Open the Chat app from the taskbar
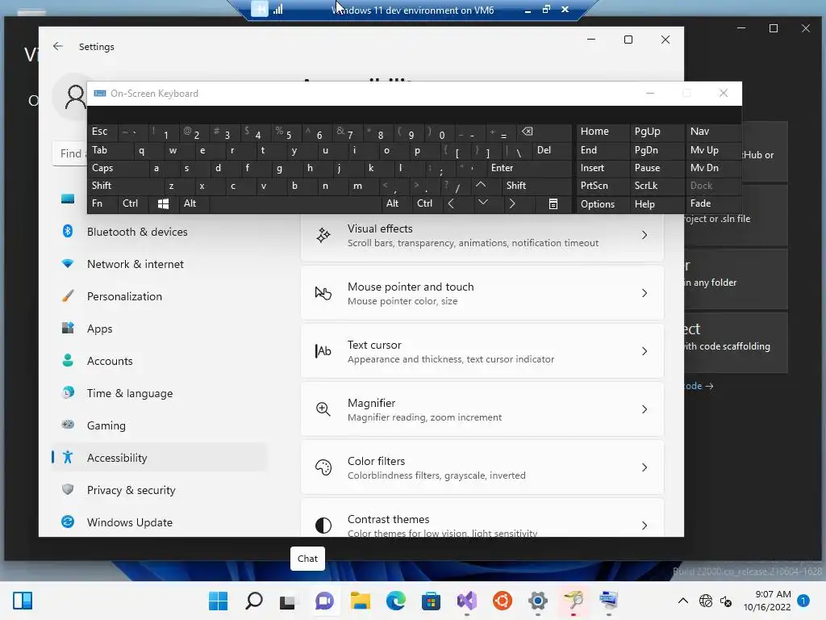 (324, 601)
